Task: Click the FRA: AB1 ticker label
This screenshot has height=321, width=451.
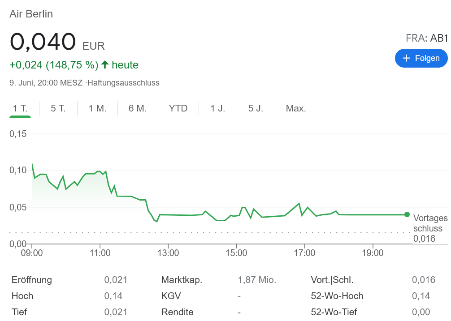Action: tap(426, 38)
